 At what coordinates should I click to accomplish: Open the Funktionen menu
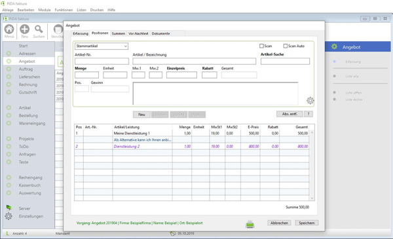64,10
